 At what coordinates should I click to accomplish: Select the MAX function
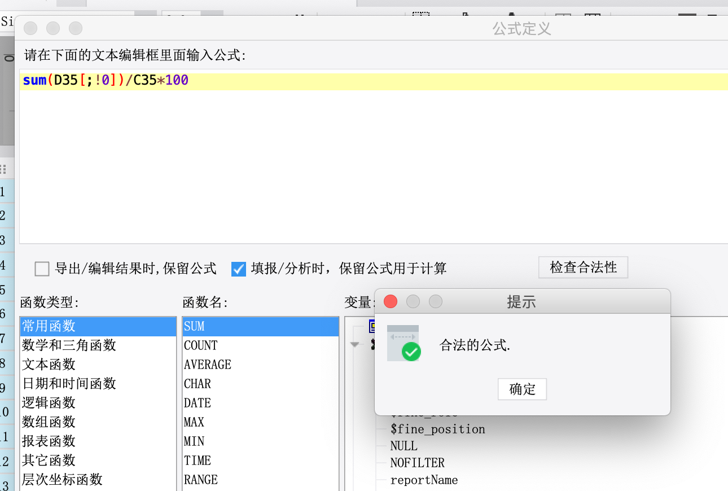point(261,422)
